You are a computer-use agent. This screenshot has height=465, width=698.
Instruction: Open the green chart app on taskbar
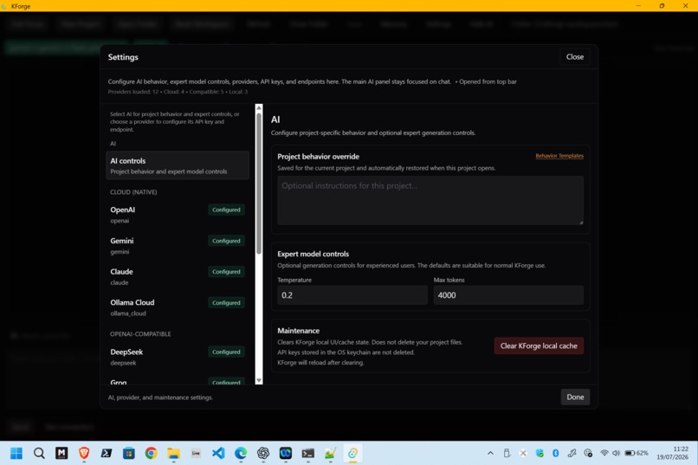(330, 453)
